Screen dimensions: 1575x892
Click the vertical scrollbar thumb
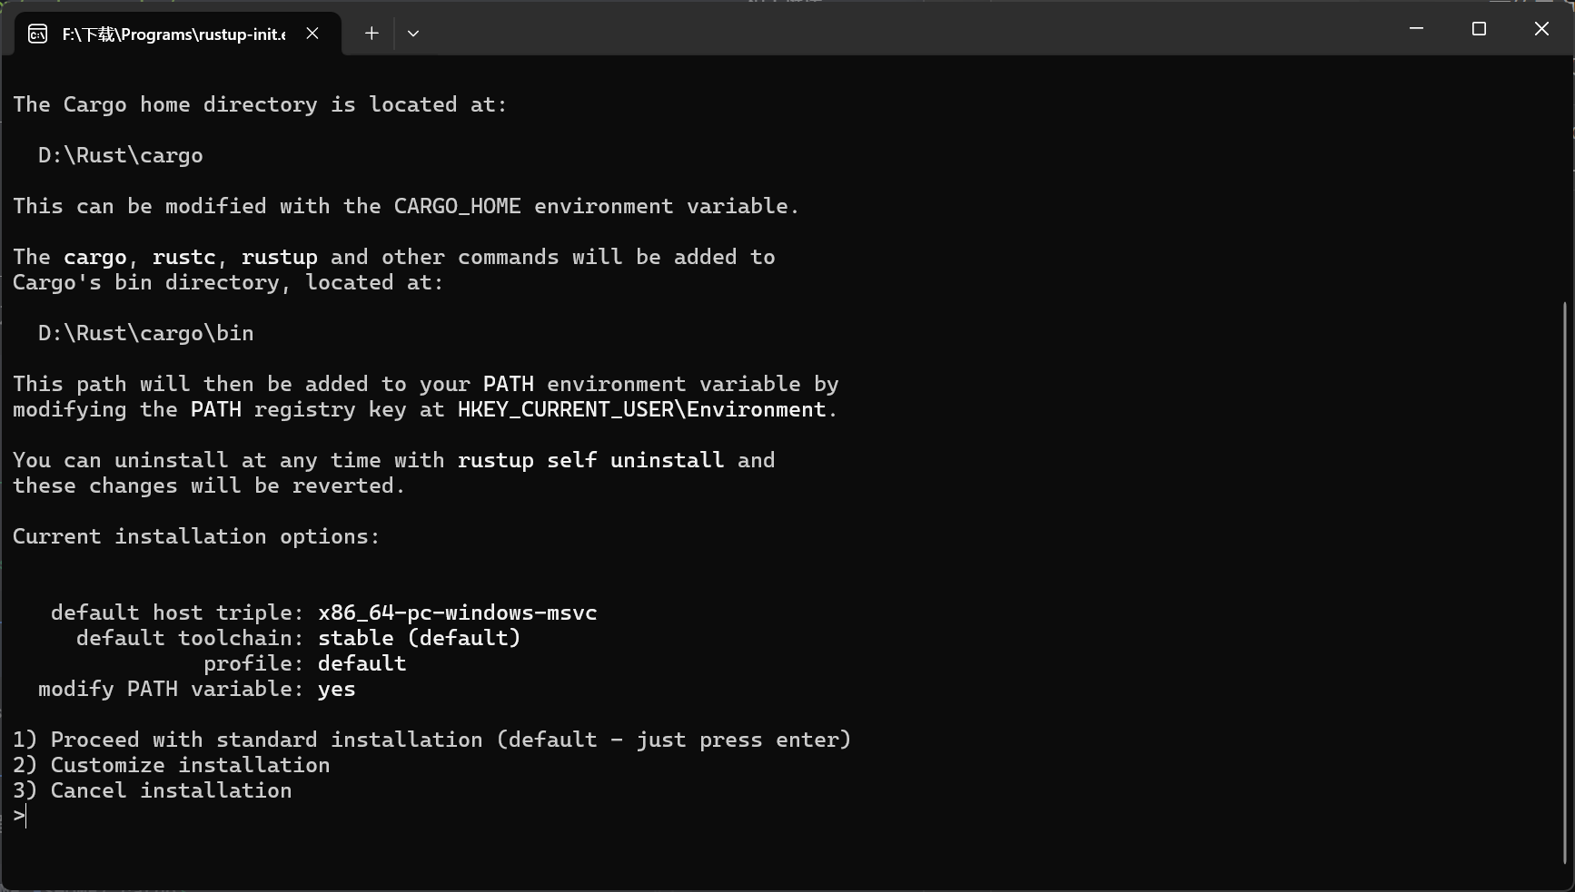point(1565,581)
